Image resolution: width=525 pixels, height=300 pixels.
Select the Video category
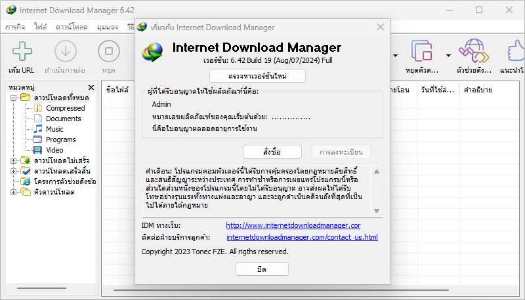(x=54, y=150)
